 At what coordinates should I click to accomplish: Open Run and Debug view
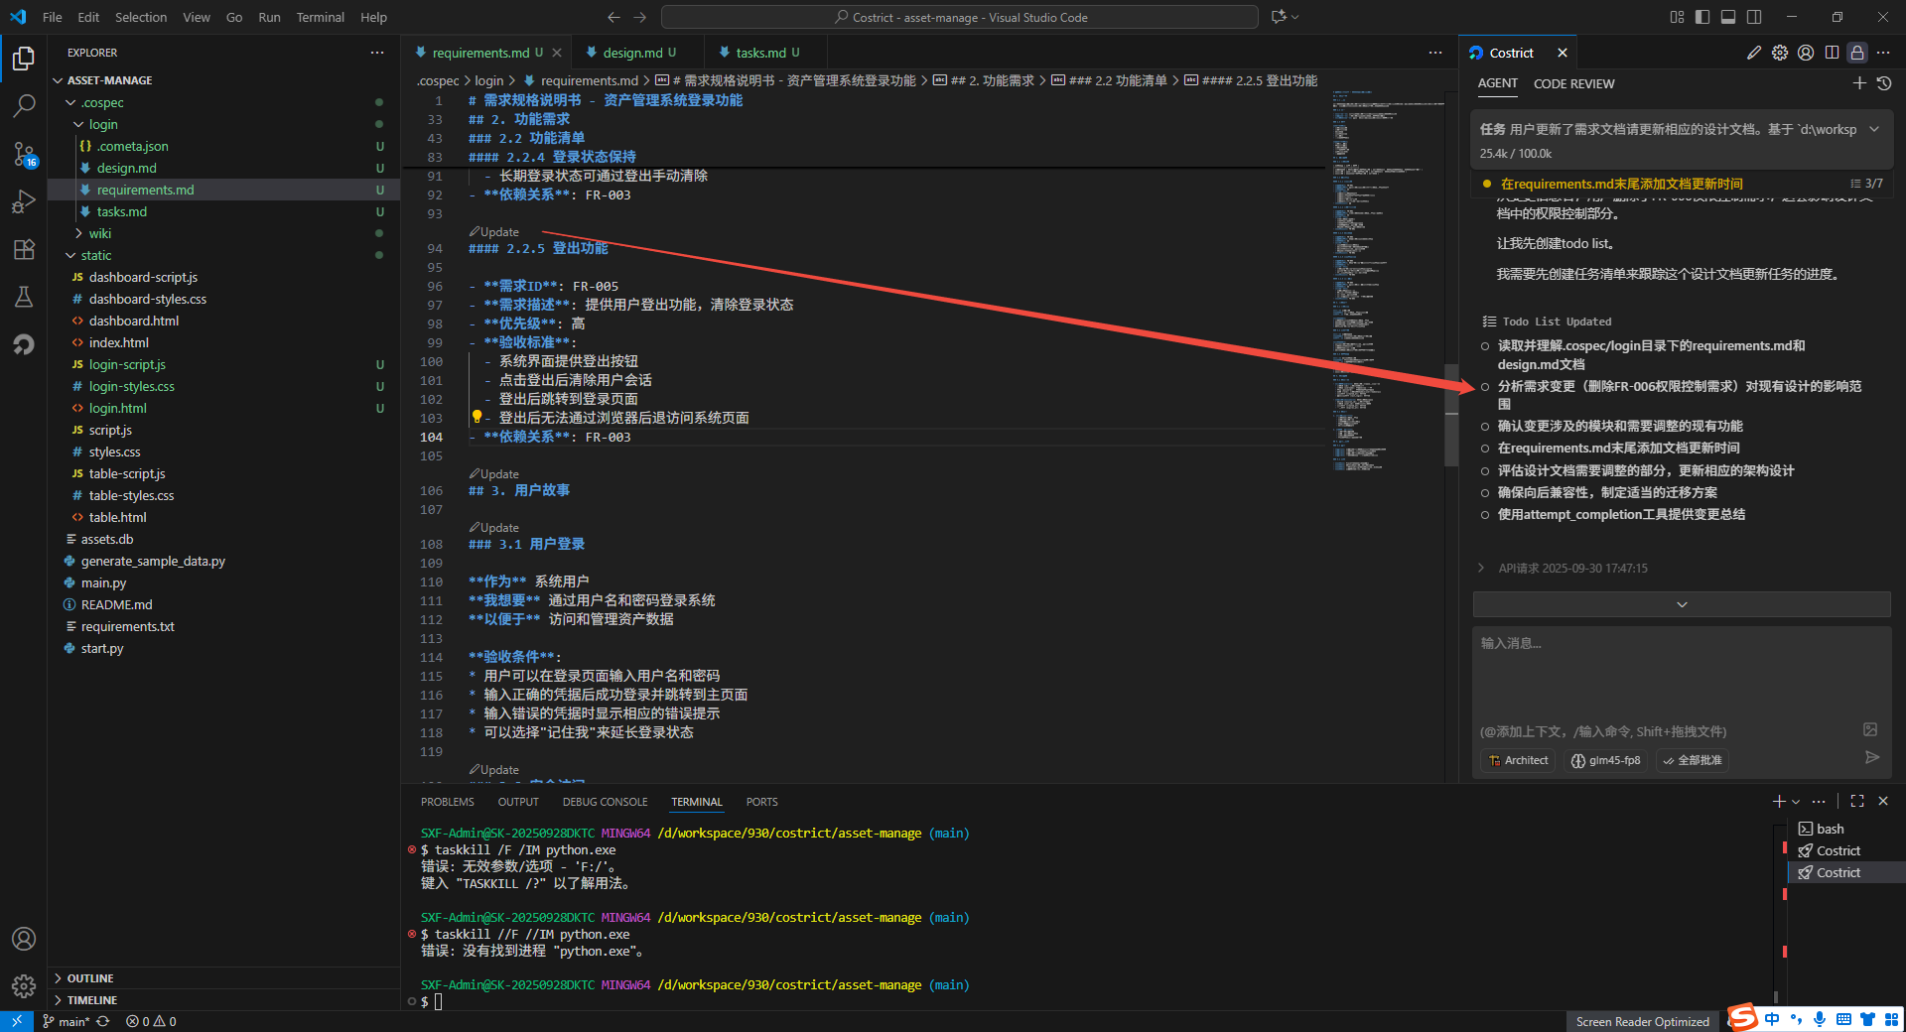coord(24,201)
